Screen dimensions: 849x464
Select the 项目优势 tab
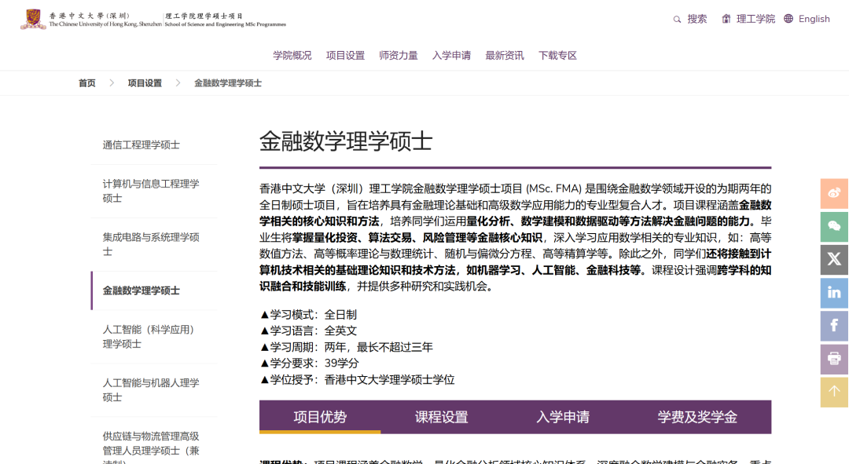[x=320, y=417]
